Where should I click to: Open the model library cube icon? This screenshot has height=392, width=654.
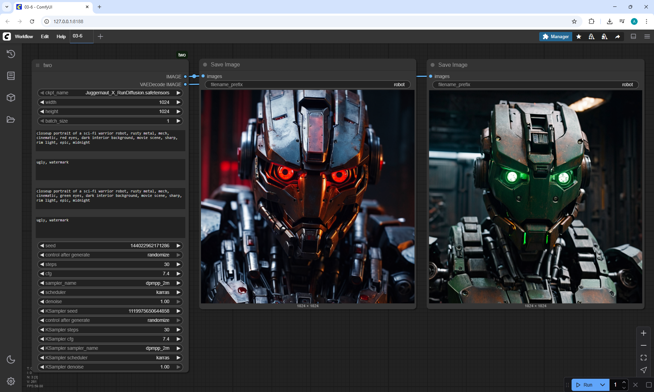click(11, 98)
